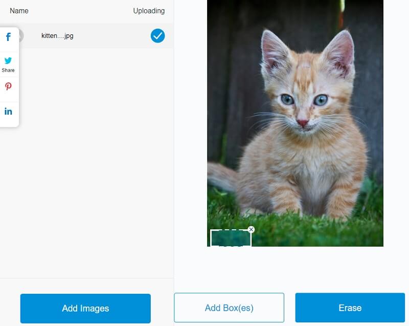Click the Twitter share icon
Viewport: 409px width, 326px height.
pos(8,61)
